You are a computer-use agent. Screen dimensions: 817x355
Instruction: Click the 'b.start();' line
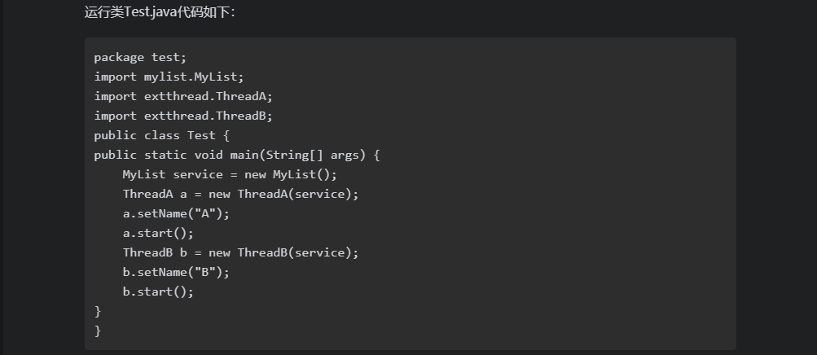pos(158,291)
